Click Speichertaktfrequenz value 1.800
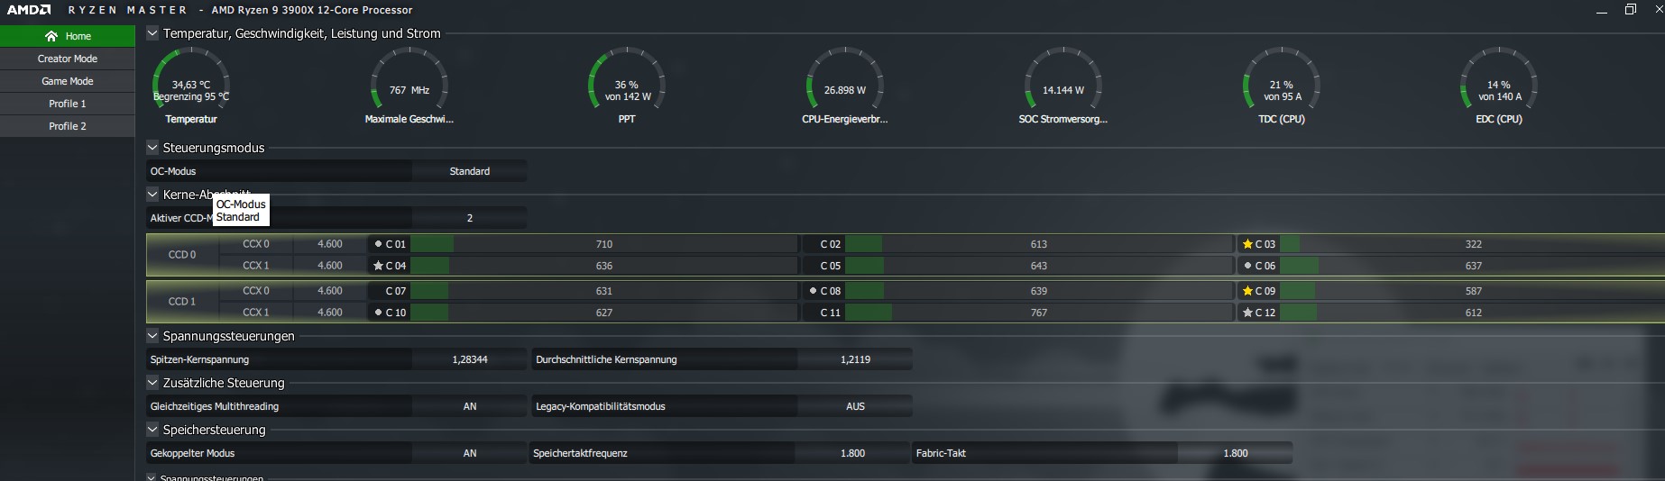Viewport: 1665px width, 481px height. coord(852,453)
